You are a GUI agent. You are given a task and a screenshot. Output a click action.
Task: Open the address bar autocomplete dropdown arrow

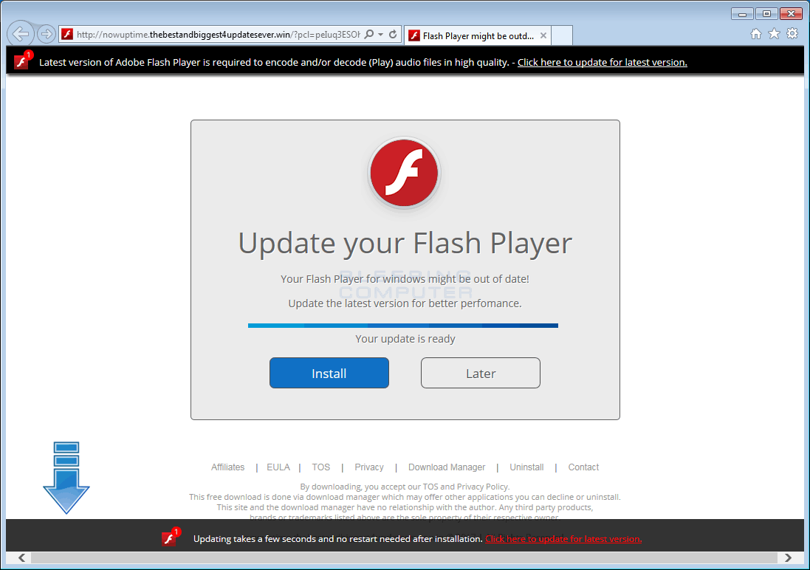pyautogui.click(x=380, y=35)
